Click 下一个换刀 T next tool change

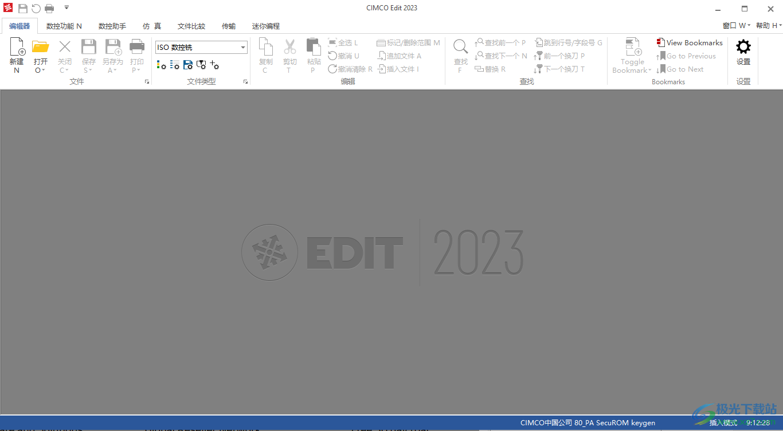[559, 69]
